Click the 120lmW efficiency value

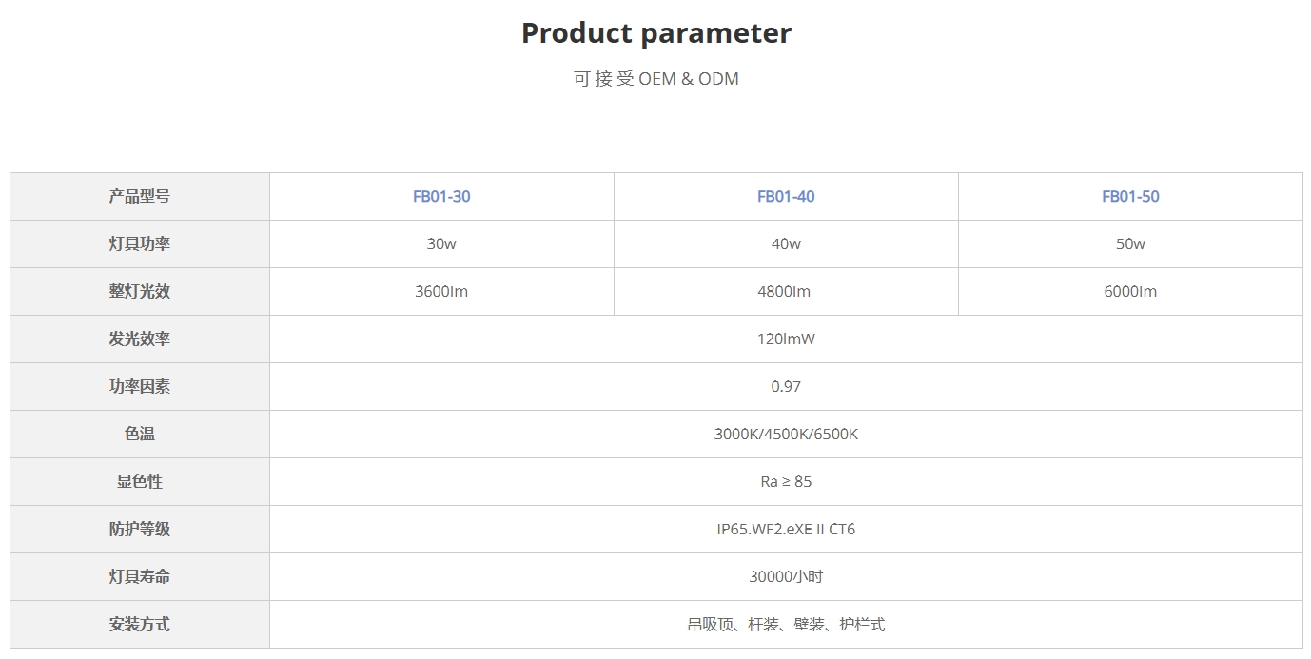pos(786,339)
